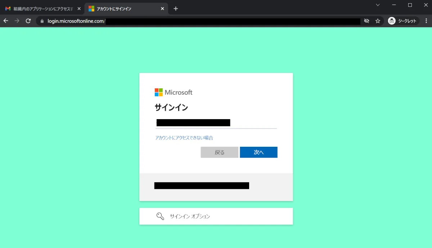Reload the page with the refresh icon

click(28, 21)
